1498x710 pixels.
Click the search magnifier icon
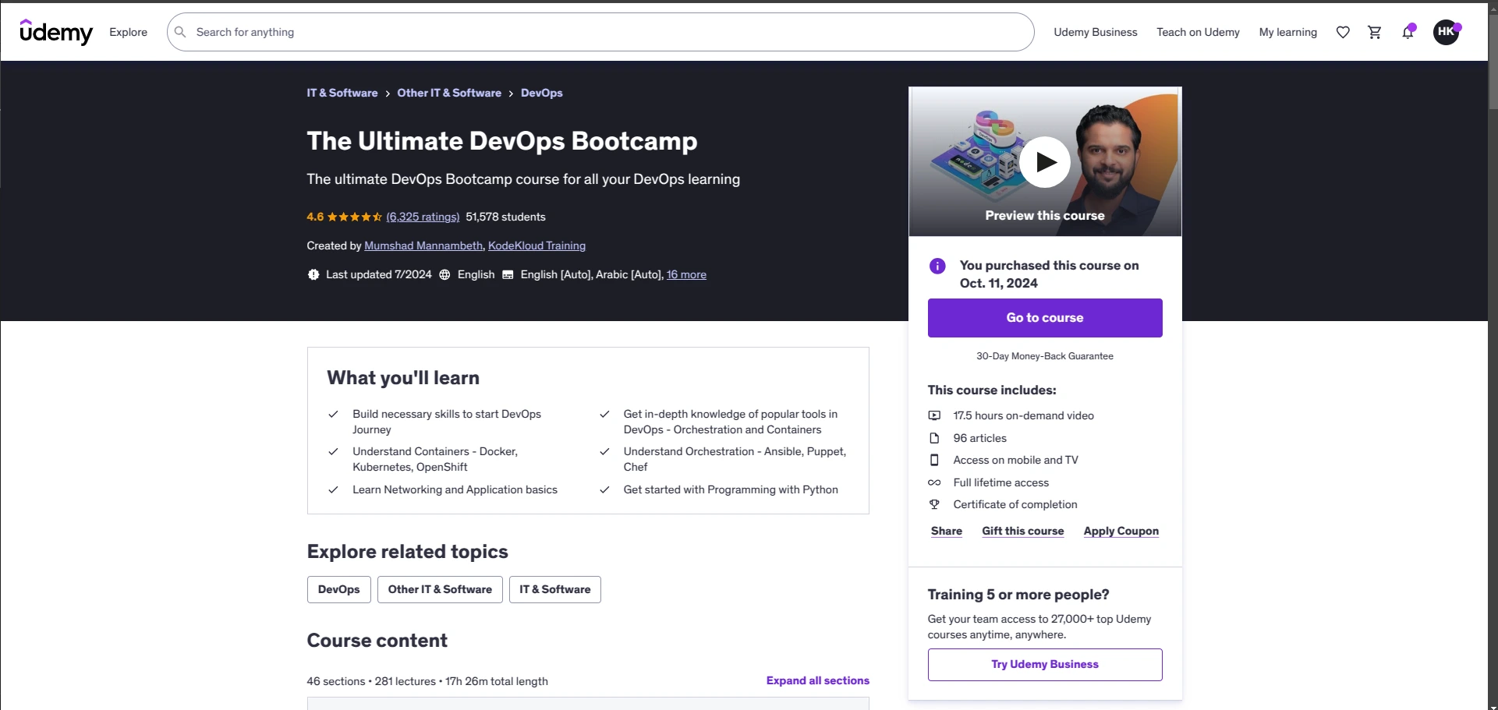[180, 32]
